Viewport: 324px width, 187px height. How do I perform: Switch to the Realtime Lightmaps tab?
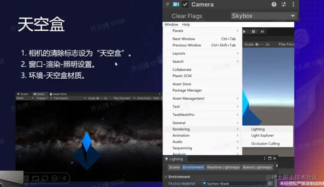223,167
